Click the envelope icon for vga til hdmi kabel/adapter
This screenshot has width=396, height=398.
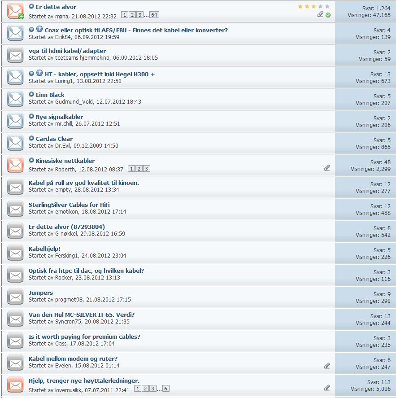click(15, 55)
